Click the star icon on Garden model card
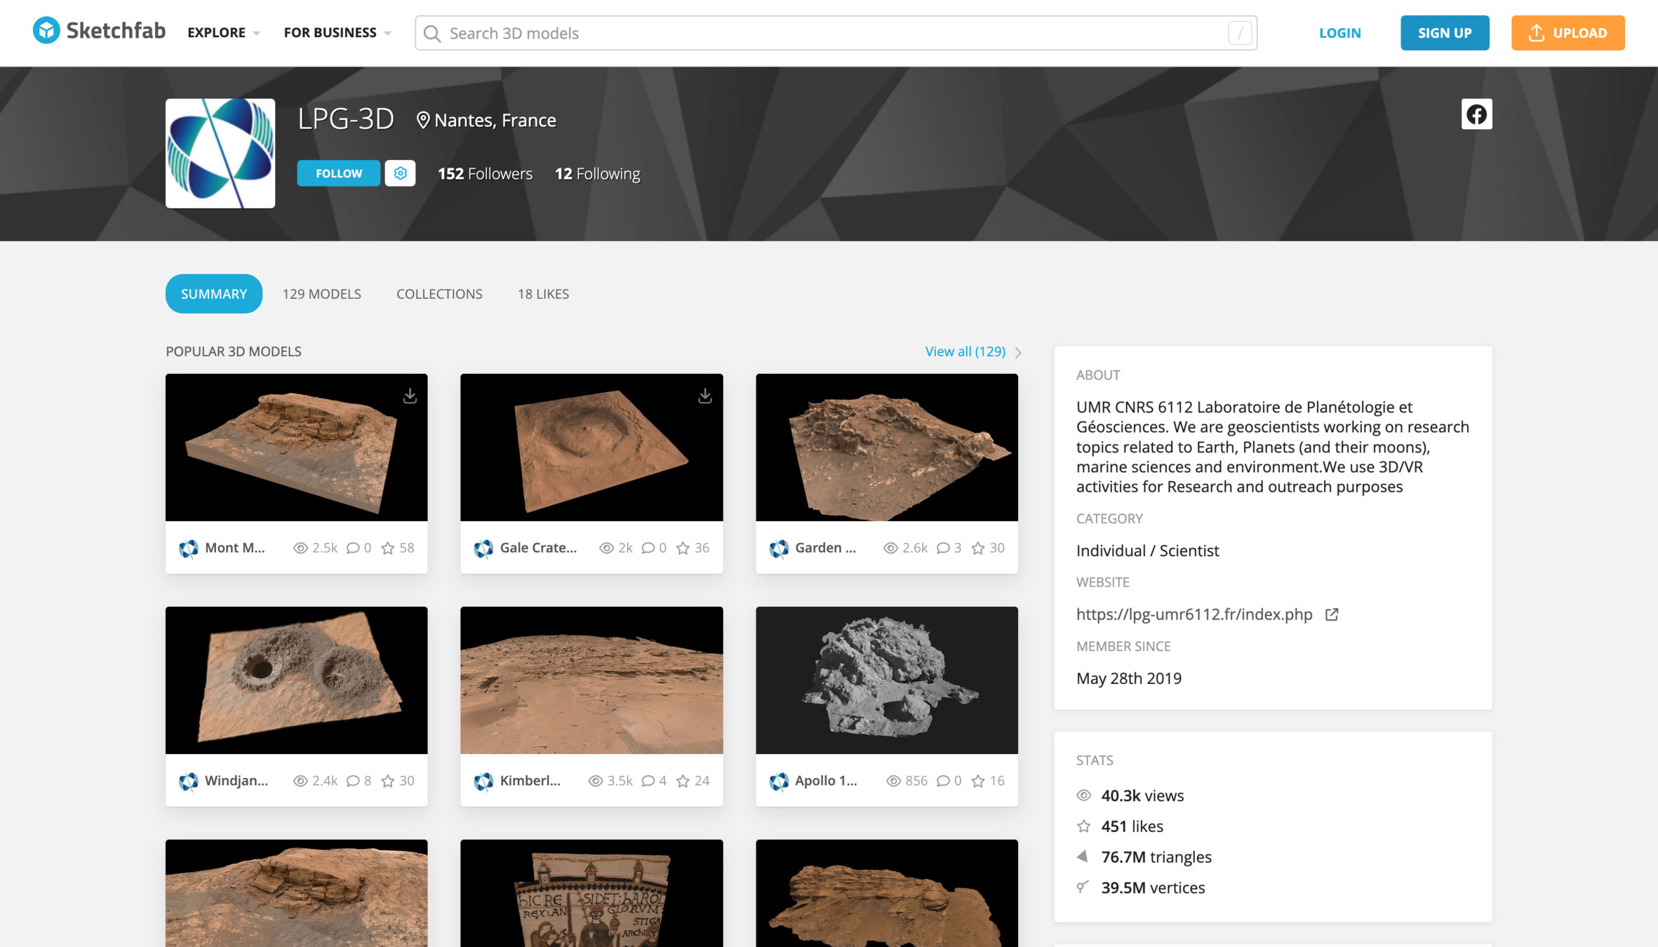The width and height of the screenshot is (1658, 947). coord(977,548)
